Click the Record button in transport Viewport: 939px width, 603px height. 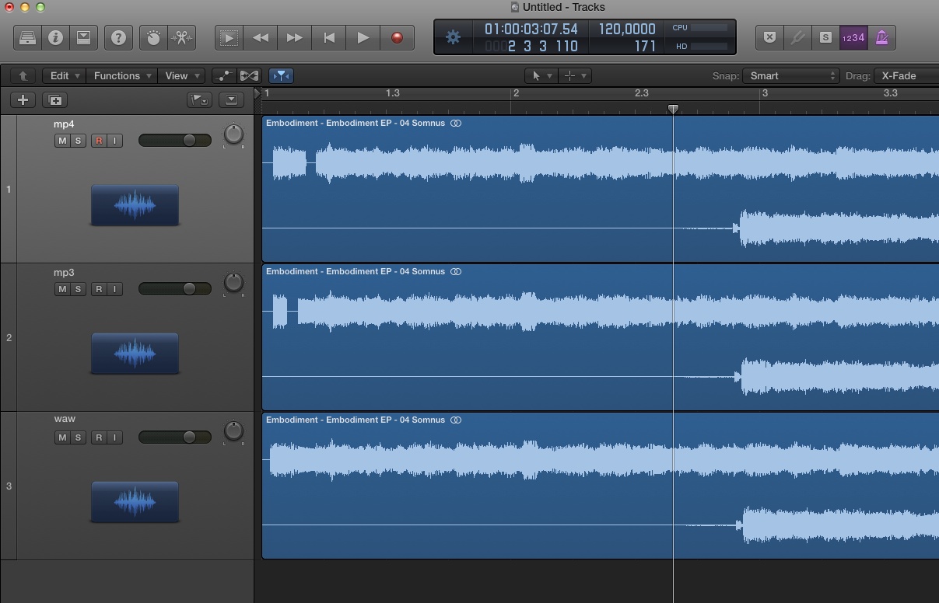(x=398, y=37)
